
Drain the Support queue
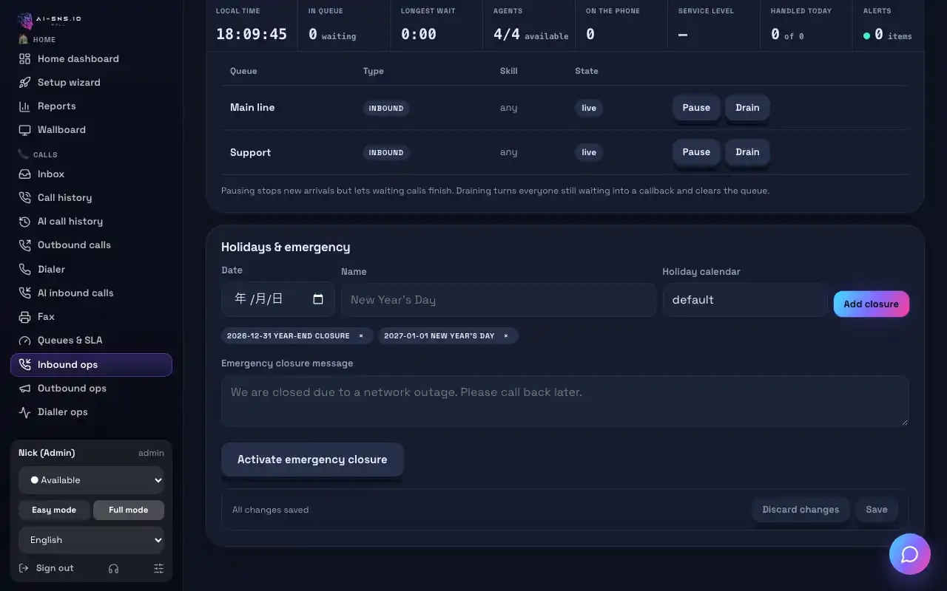(x=747, y=152)
